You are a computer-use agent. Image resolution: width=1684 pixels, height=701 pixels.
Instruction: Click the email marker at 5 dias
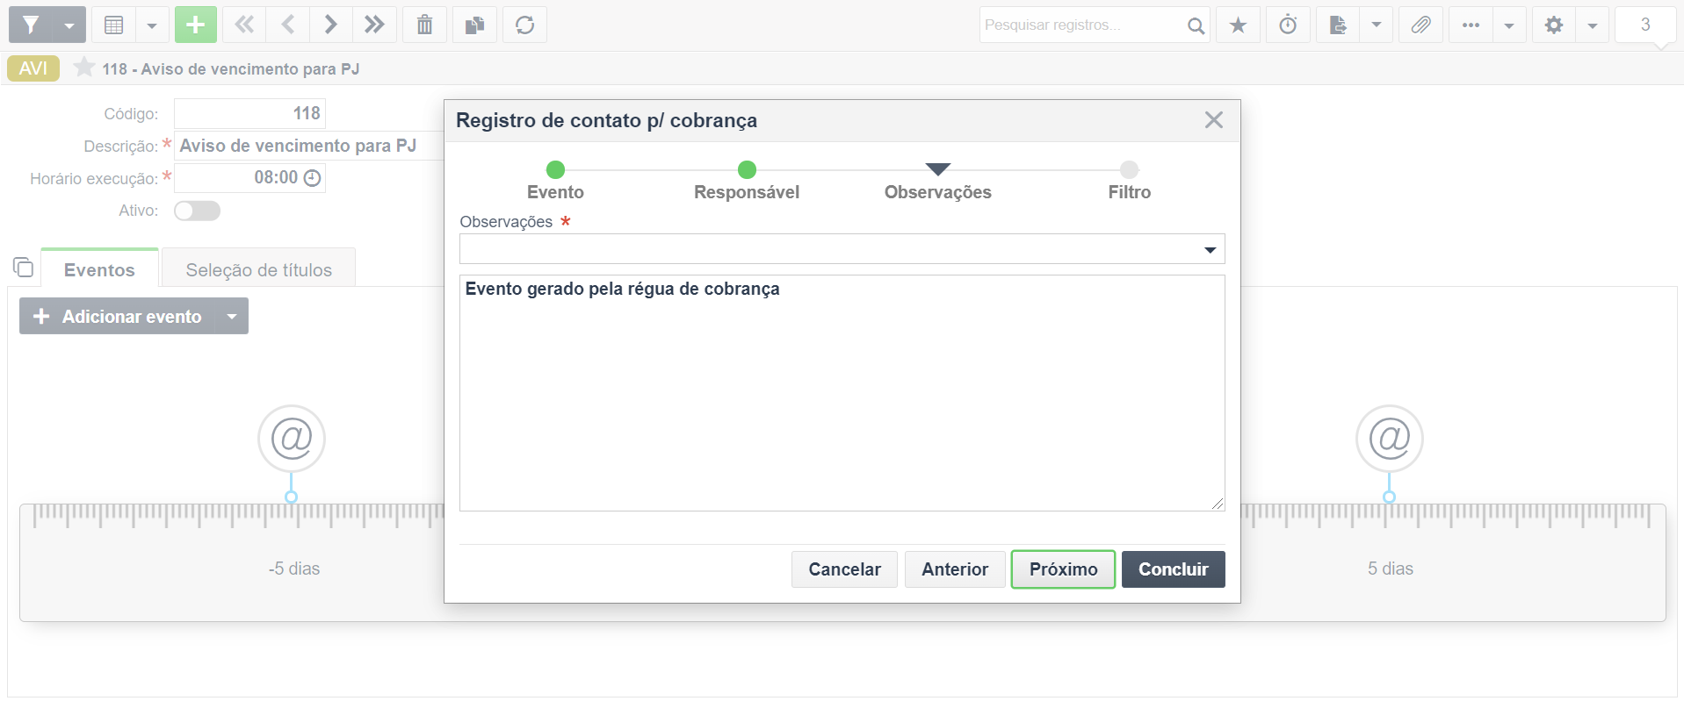[x=1389, y=438]
